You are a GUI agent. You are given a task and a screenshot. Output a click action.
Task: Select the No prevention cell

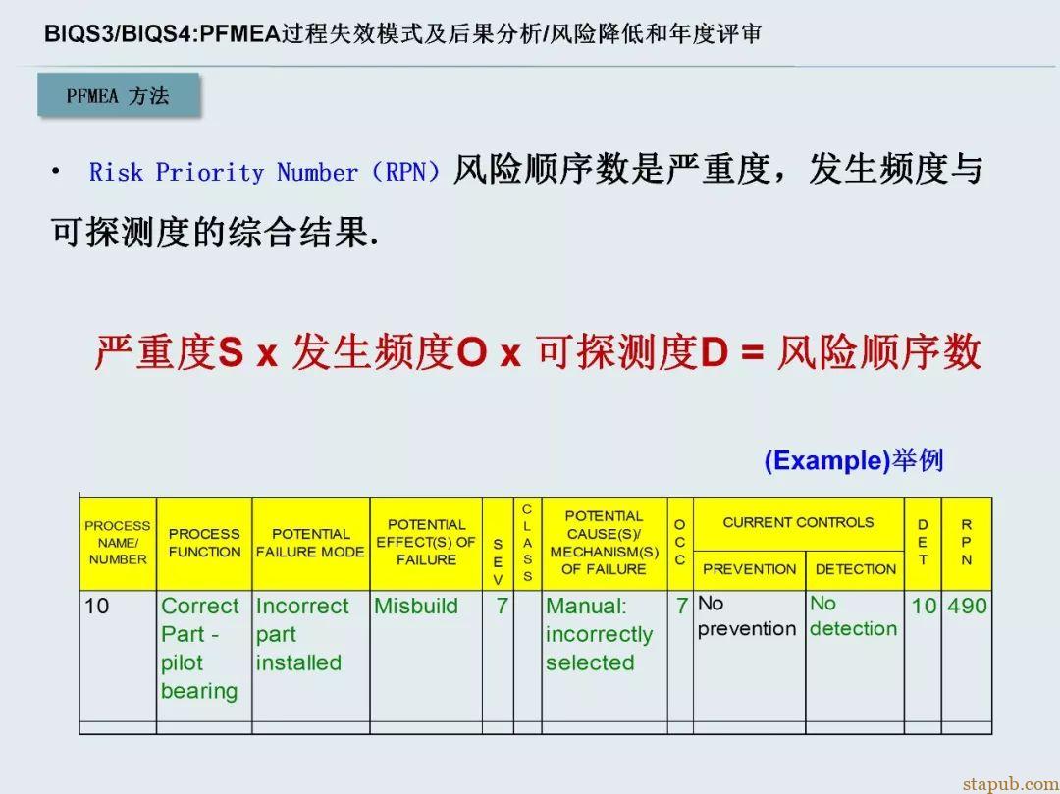749,656
